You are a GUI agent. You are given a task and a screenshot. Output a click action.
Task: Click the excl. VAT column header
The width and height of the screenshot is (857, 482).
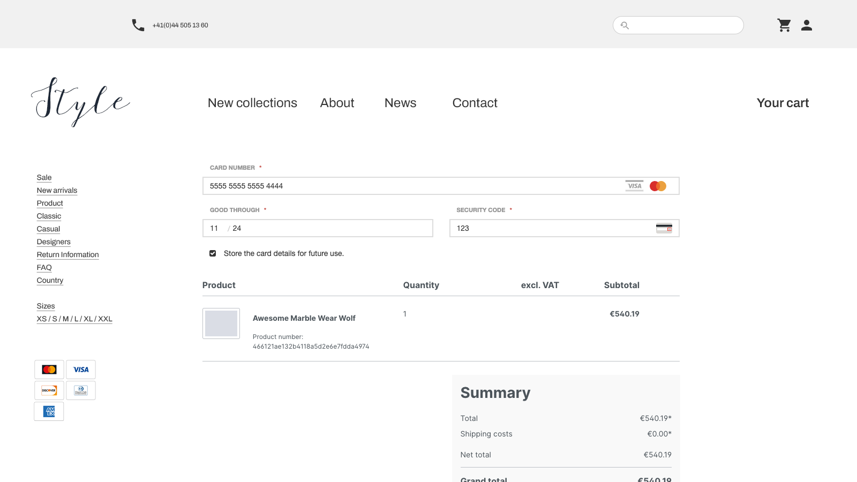(540, 285)
